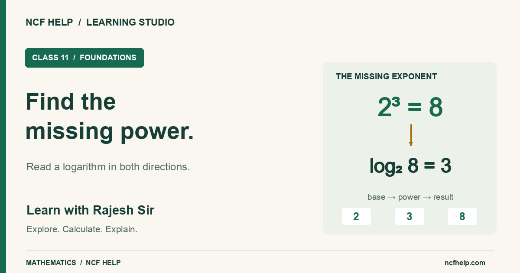
Task: Select the power value box showing 3
Action: click(409, 217)
